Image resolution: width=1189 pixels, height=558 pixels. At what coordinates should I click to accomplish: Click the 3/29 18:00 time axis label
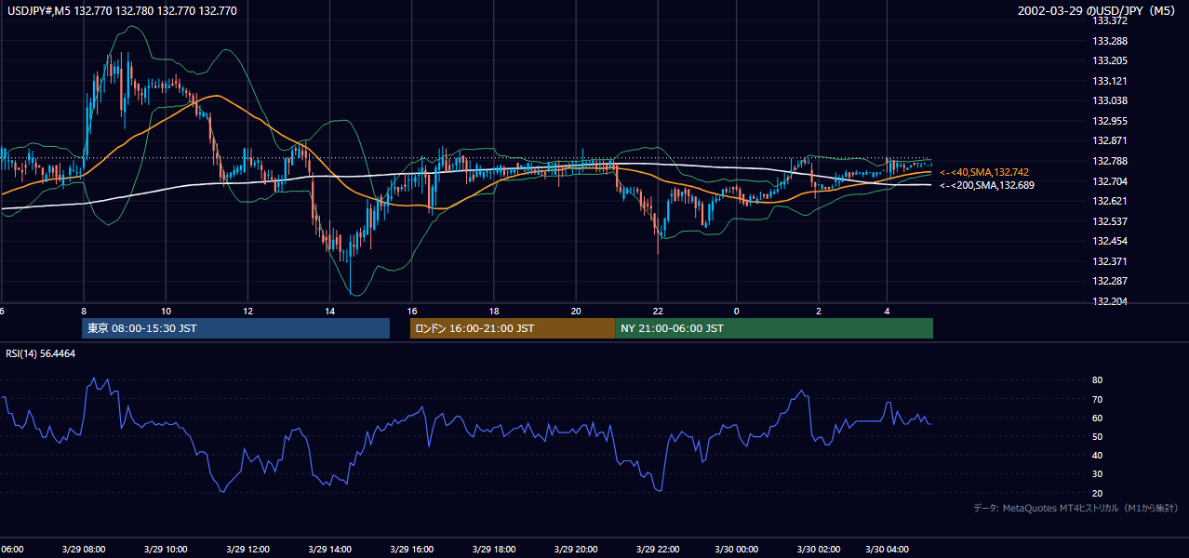(x=494, y=550)
